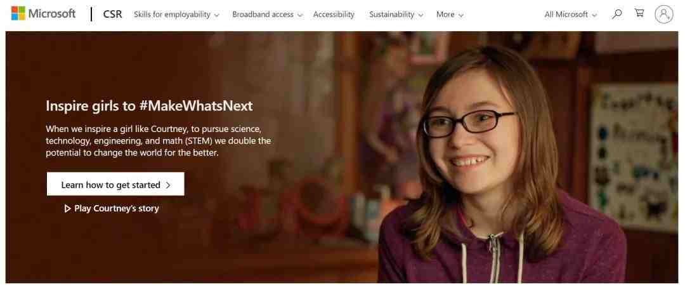Click the play triangle beside Courtney's story

[67, 209]
